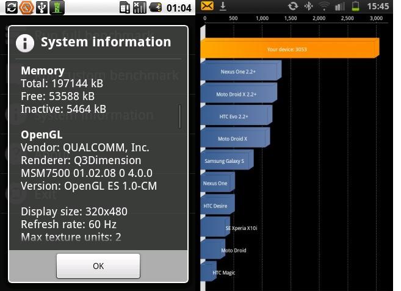Viewport: 401px width, 291px height.
Task: Click 'Refresh rate: 60 Hz' line
Action: point(68,225)
